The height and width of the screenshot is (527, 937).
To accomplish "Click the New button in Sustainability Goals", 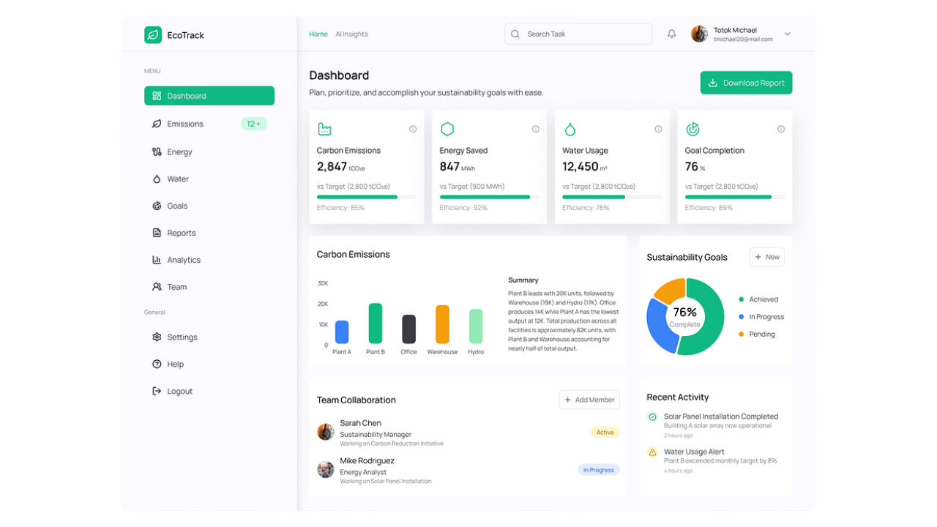I will coord(767,257).
